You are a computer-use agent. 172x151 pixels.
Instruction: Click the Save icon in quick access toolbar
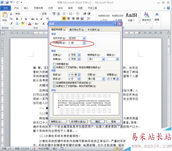[7, 2]
